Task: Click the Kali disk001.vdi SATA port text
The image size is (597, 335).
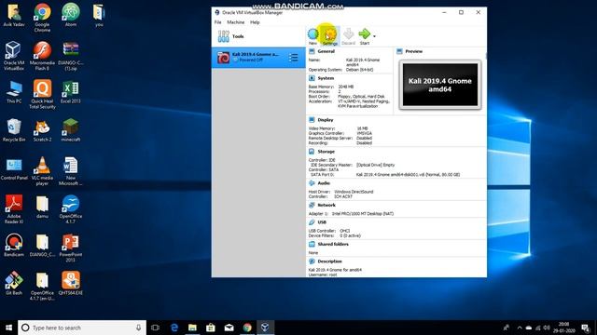Action: (408, 175)
